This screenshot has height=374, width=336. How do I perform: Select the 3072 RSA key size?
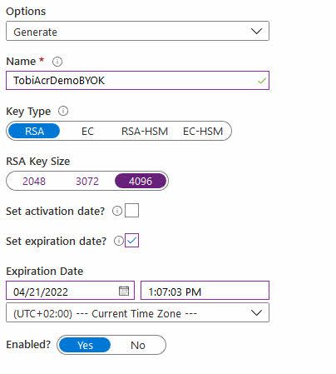[87, 181]
